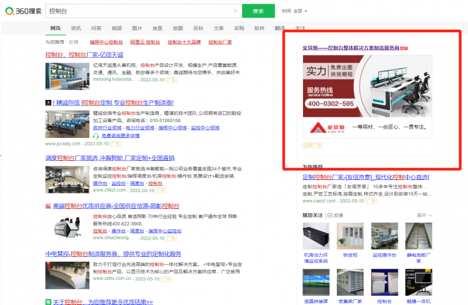Image resolution: width=468 pixels, height=305 pixels.
Task: Clear the search box with the X icon
Action: (x=236, y=11)
